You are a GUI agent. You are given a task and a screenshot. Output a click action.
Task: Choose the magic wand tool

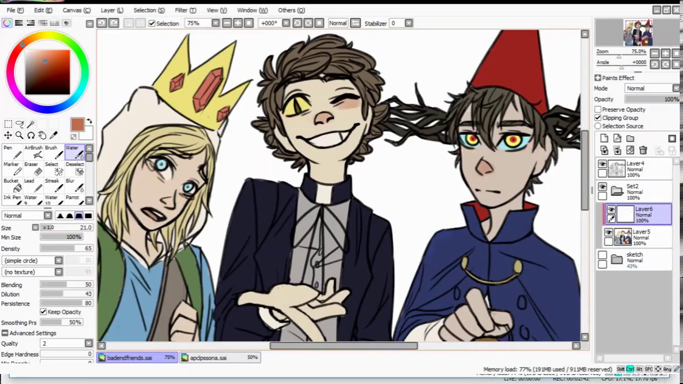click(x=31, y=124)
